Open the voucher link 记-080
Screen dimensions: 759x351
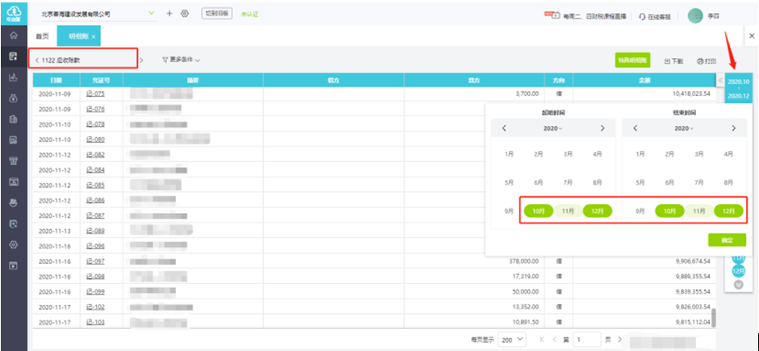95,140
